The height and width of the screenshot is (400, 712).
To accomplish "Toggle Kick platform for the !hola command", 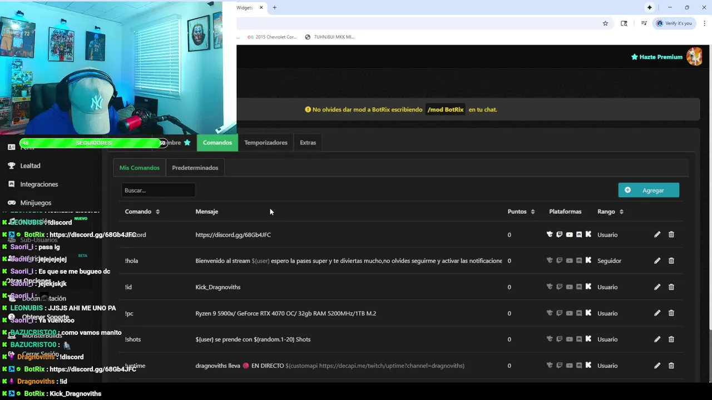I will (589, 261).
